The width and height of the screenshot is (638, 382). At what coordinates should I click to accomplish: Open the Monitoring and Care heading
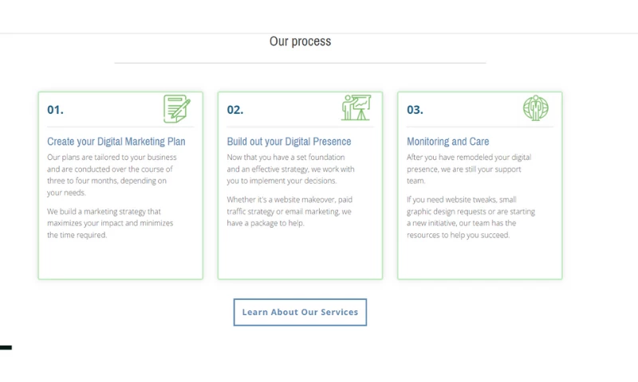[x=447, y=142]
